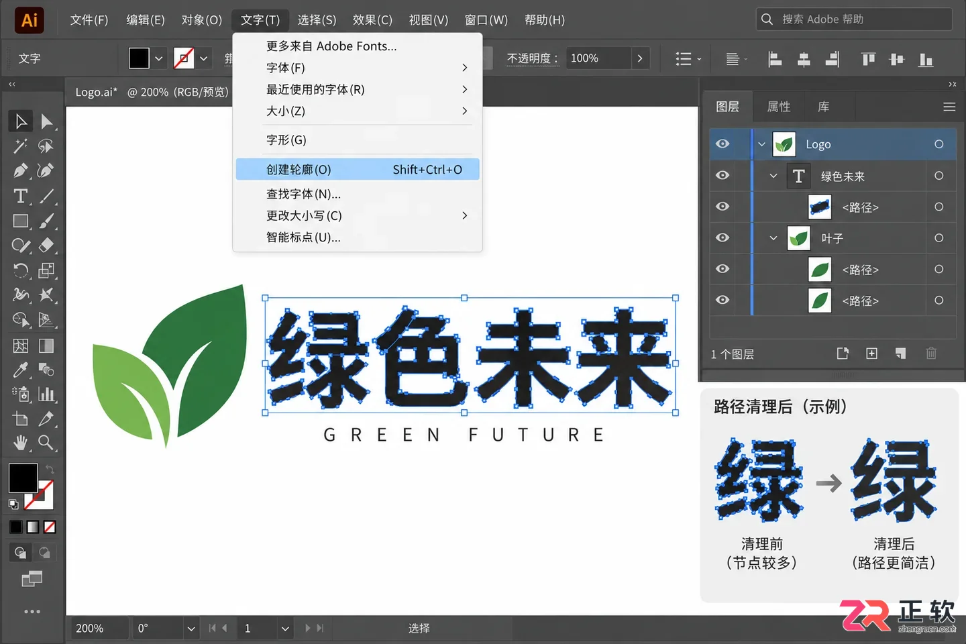The width and height of the screenshot is (966, 644).
Task: Select the Rectangle tool
Action: click(21, 221)
